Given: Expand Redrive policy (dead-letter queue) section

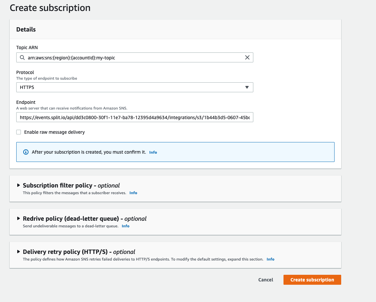Looking at the screenshot, I should click(19, 218).
